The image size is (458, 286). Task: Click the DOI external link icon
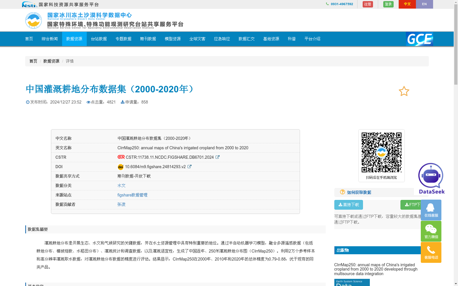click(190, 166)
